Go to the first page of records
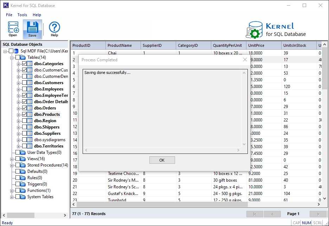 tap(255, 214)
